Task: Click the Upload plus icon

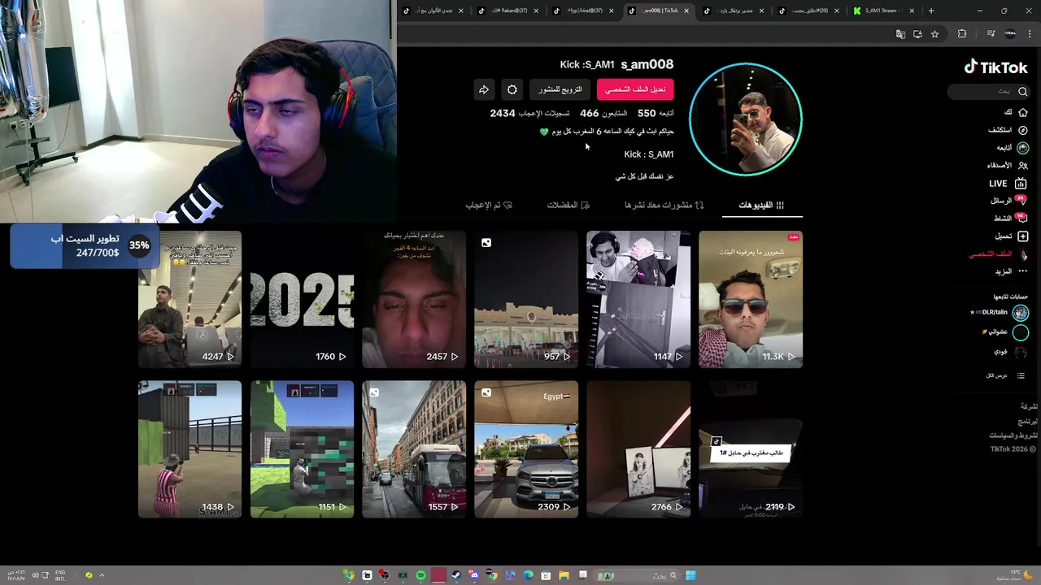Action: tap(1023, 236)
